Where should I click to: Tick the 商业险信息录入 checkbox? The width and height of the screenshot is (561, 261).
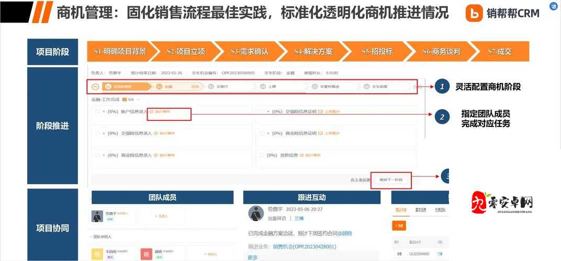(x=97, y=156)
